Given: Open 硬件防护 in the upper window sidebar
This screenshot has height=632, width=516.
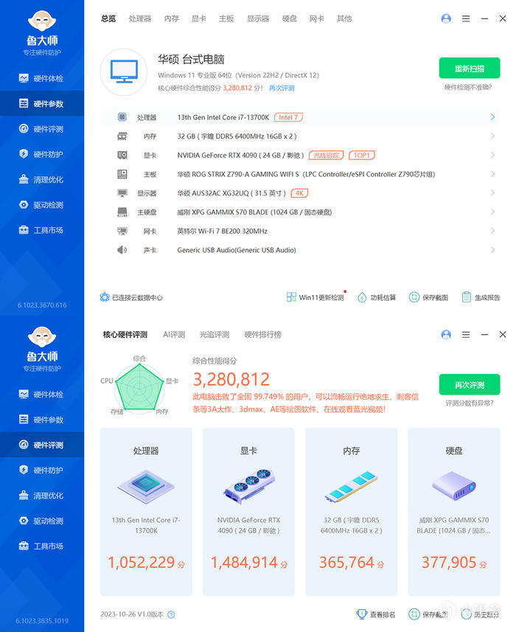Looking at the screenshot, I should coord(42,154).
